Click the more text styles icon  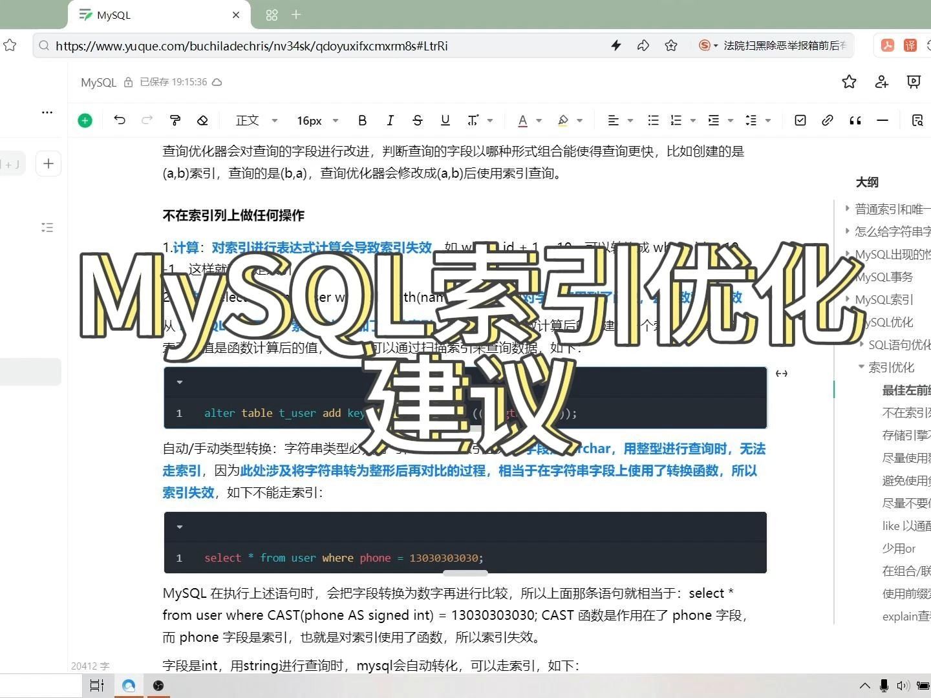pos(473,120)
